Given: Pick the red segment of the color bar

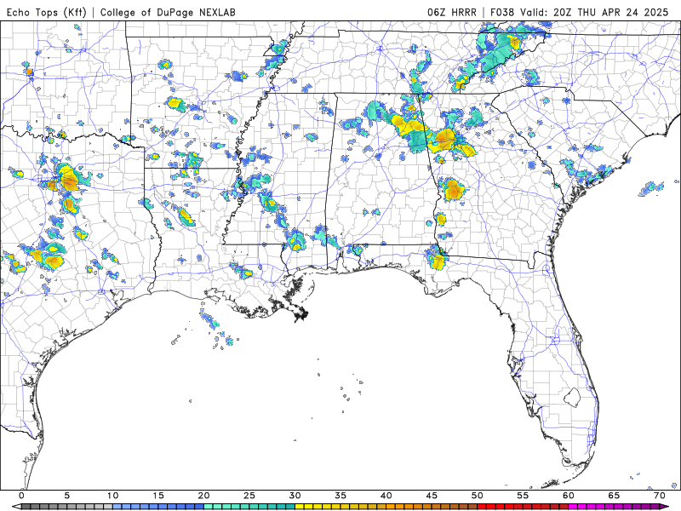Looking at the screenshot, I should point(523,507).
